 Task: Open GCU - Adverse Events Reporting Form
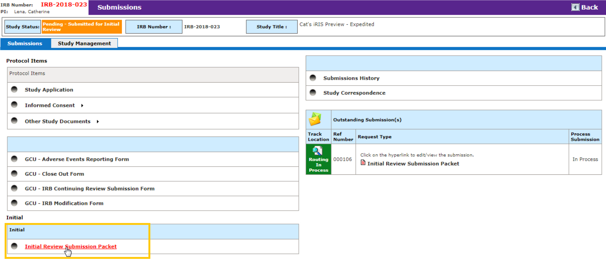[x=77, y=159]
